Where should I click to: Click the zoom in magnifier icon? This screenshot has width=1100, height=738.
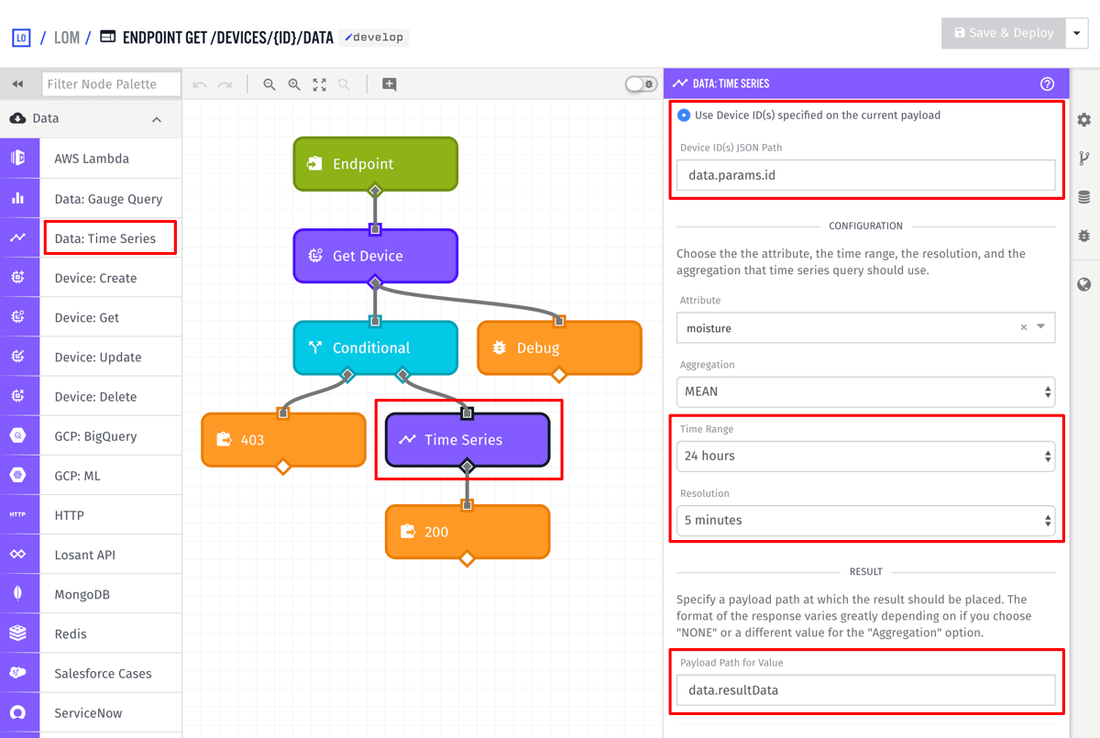point(294,84)
